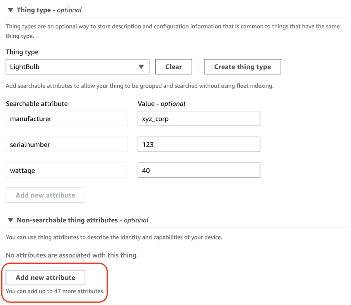Focus the value field containing 123

pyautogui.click(x=199, y=144)
